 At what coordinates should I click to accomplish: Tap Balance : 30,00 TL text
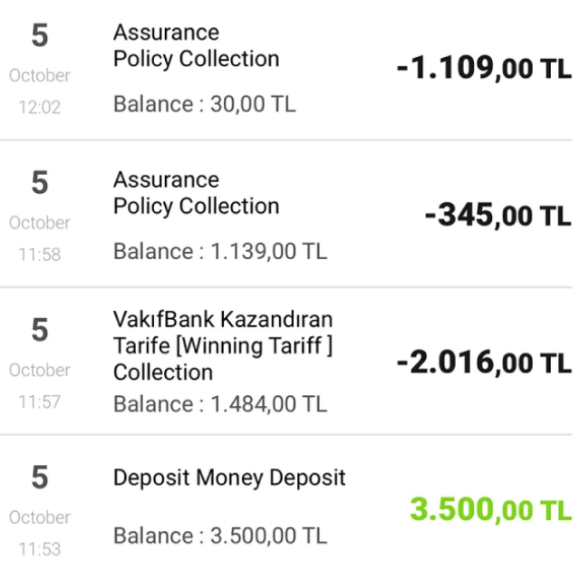click(205, 103)
